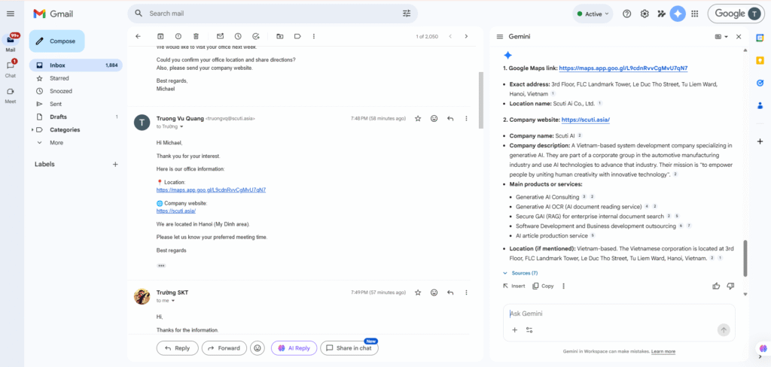This screenshot has height=367, width=771.
Task: Expand the Sources (7) section
Action: tap(520, 273)
